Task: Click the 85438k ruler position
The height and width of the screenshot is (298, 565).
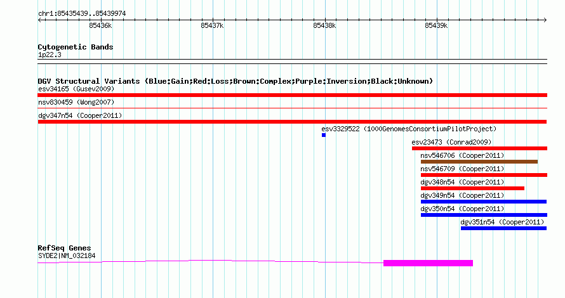Action: pyautogui.click(x=324, y=25)
